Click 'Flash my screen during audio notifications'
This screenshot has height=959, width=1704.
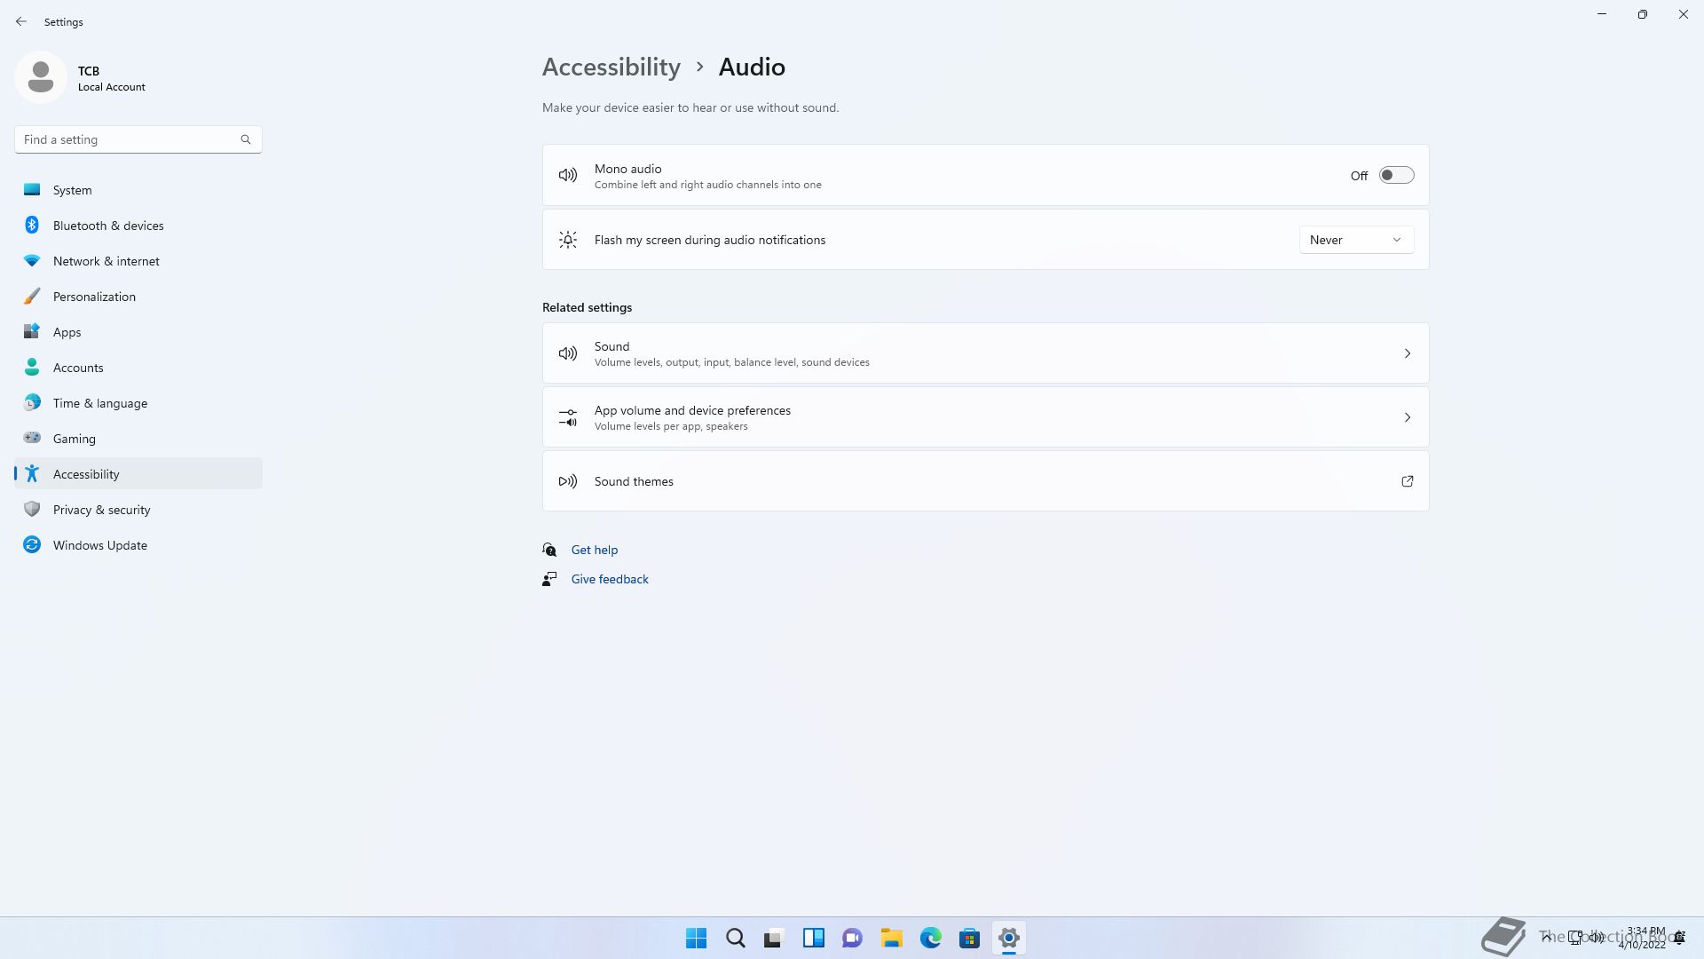[x=710, y=240]
